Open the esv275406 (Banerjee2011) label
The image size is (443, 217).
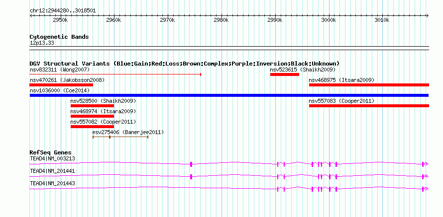128,132
